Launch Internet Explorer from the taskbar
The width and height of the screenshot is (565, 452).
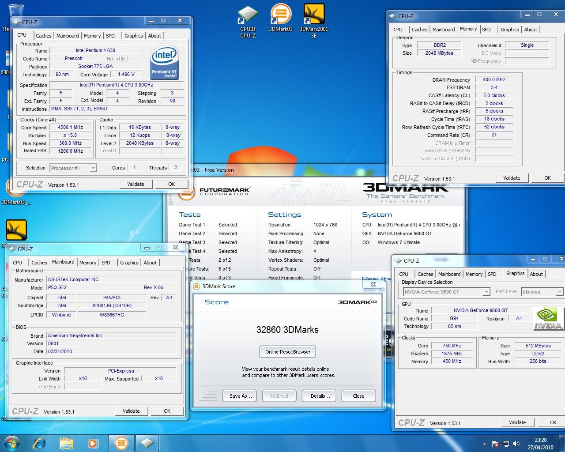(x=40, y=443)
